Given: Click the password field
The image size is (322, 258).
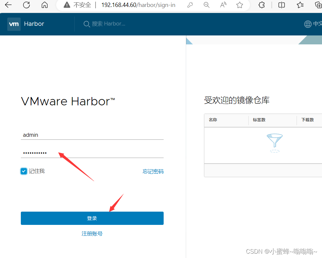Looking at the screenshot, I should [92, 153].
